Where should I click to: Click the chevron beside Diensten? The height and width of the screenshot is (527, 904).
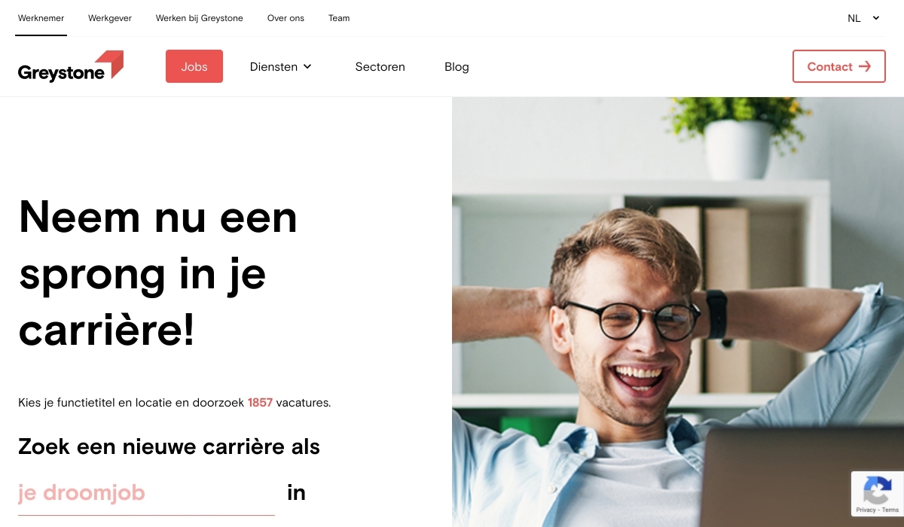pyautogui.click(x=307, y=66)
